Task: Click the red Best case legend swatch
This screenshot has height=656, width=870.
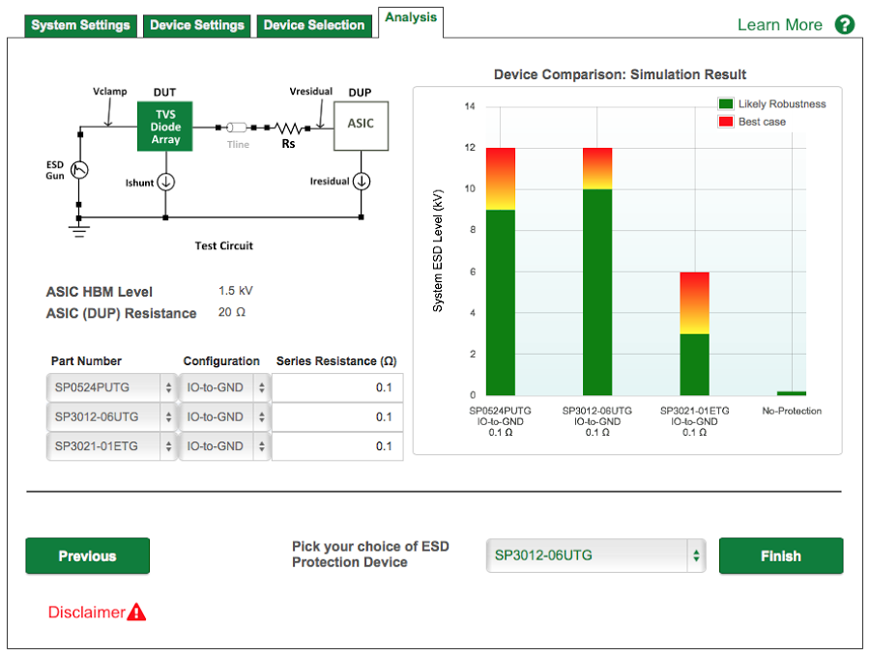Action: 725,122
